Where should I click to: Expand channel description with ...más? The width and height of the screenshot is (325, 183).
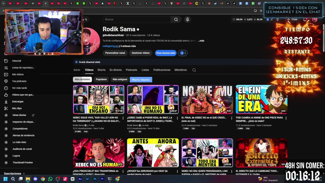201,41
